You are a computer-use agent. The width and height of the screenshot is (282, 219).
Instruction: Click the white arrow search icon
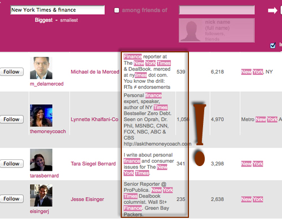tap(272, 11)
